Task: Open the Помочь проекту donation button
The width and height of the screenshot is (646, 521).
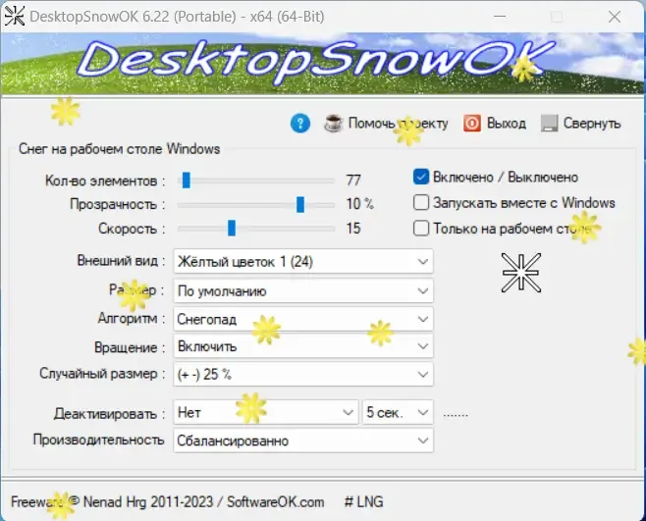Action: click(386, 124)
